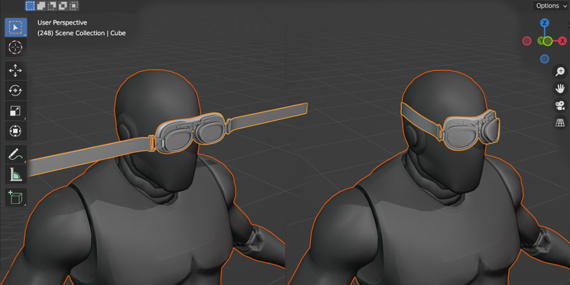Switch to subtract from selection mode
Image resolution: width=570 pixels, height=285 pixels.
pyautogui.click(x=52, y=6)
